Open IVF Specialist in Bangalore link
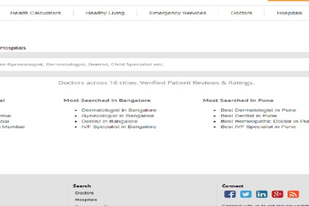 (x=119, y=127)
